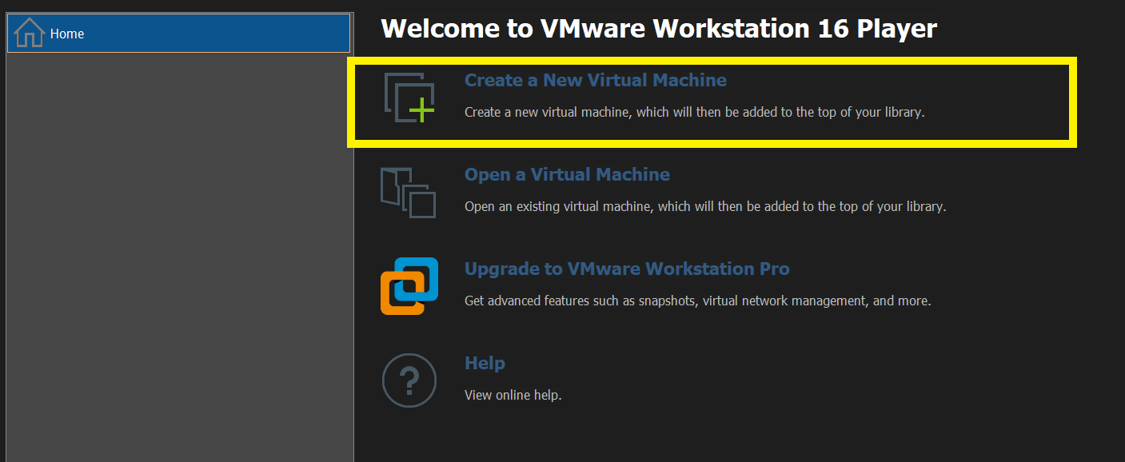Click the 'Get advanced features' description text
1125x462 pixels.
[697, 301]
